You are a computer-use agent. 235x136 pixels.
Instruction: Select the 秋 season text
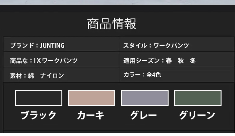(x=181, y=61)
